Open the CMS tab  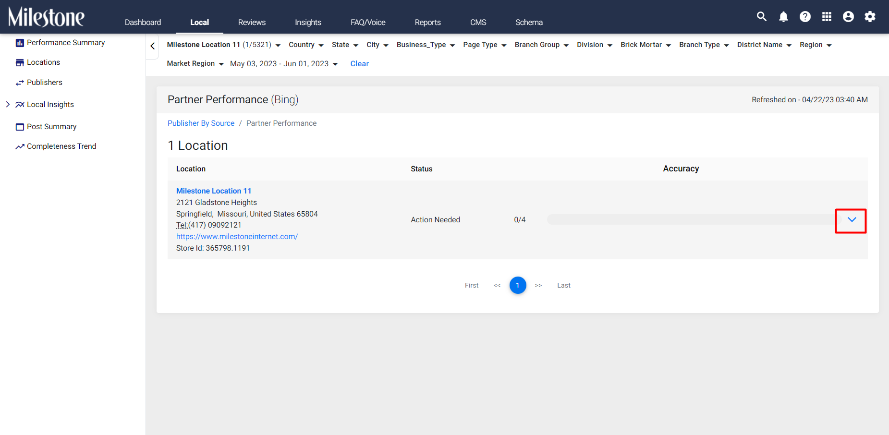pos(478,22)
